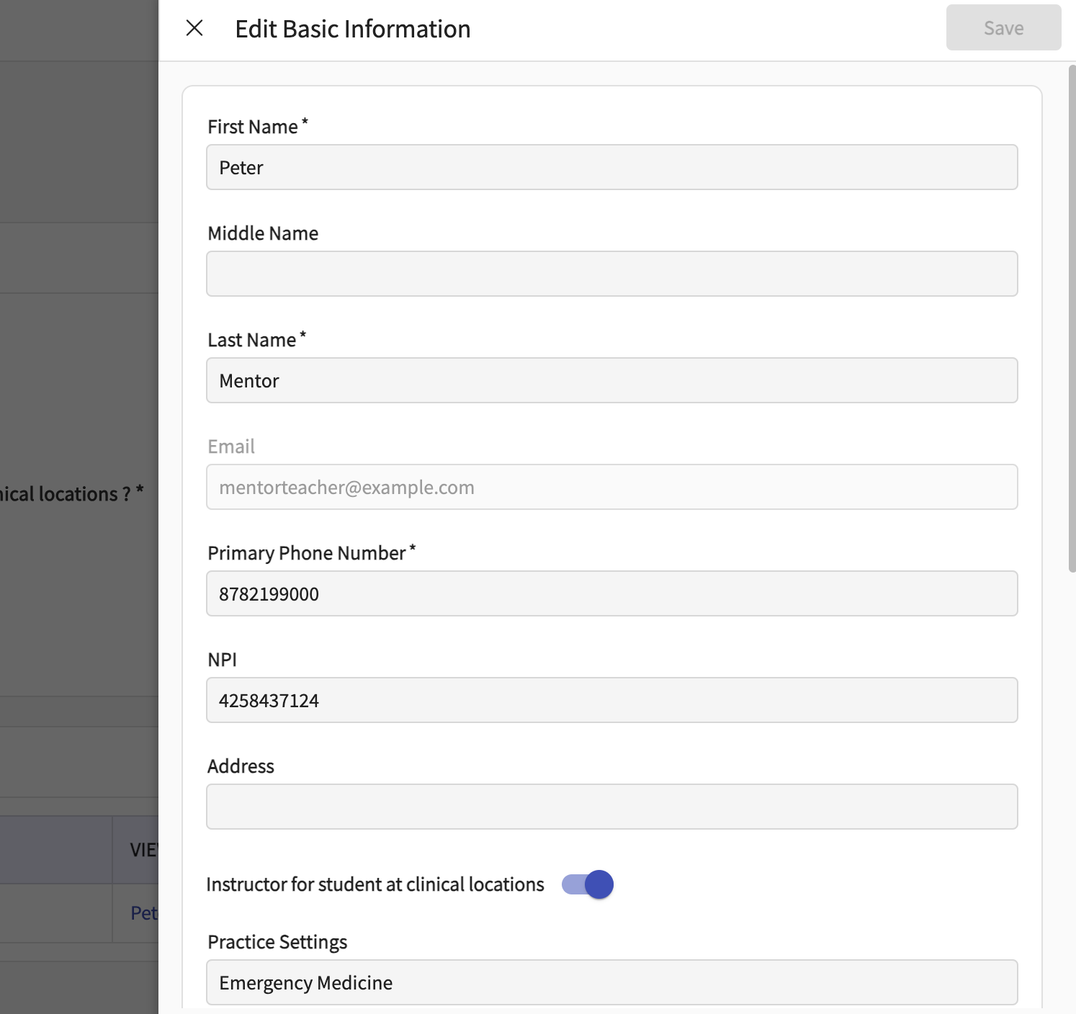Close the Edit Basic Information panel
Image resolution: width=1076 pixels, height=1014 pixels.
(x=194, y=28)
